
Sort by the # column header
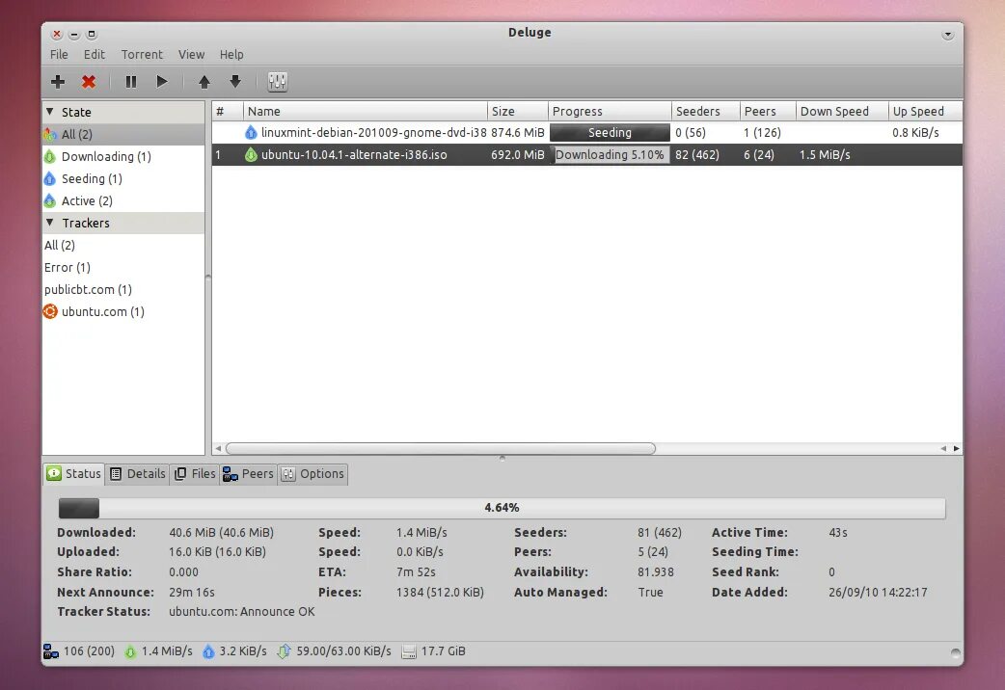click(x=228, y=111)
